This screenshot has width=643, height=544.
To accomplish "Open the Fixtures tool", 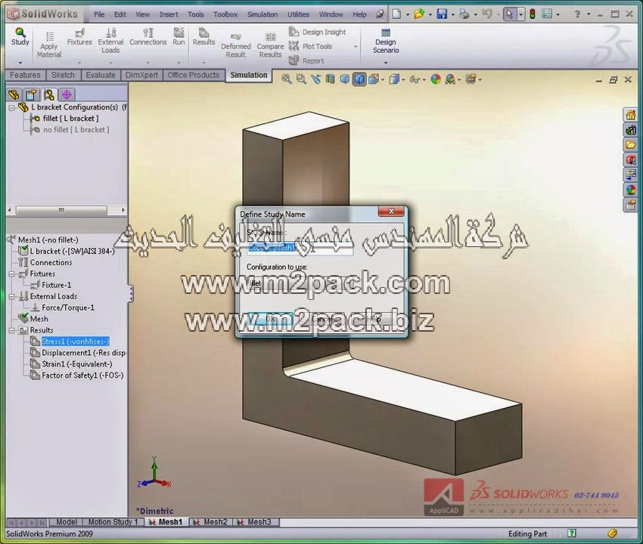I will pos(79,37).
